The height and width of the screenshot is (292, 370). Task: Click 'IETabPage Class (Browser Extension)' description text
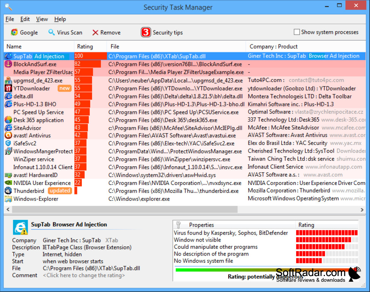click(x=87, y=247)
